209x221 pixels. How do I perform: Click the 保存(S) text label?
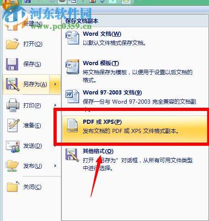(32, 64)
